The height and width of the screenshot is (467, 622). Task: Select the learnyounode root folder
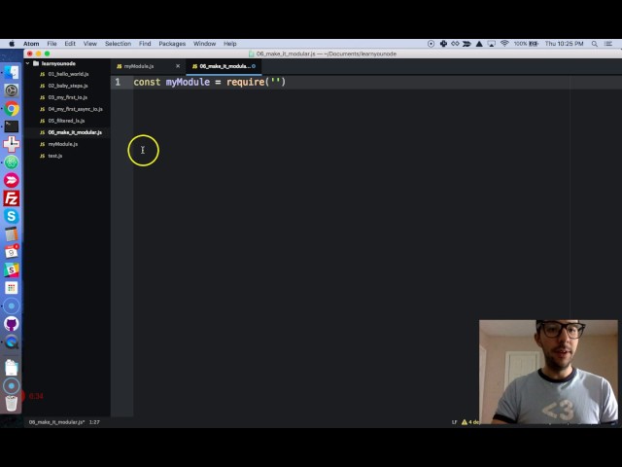58,63
